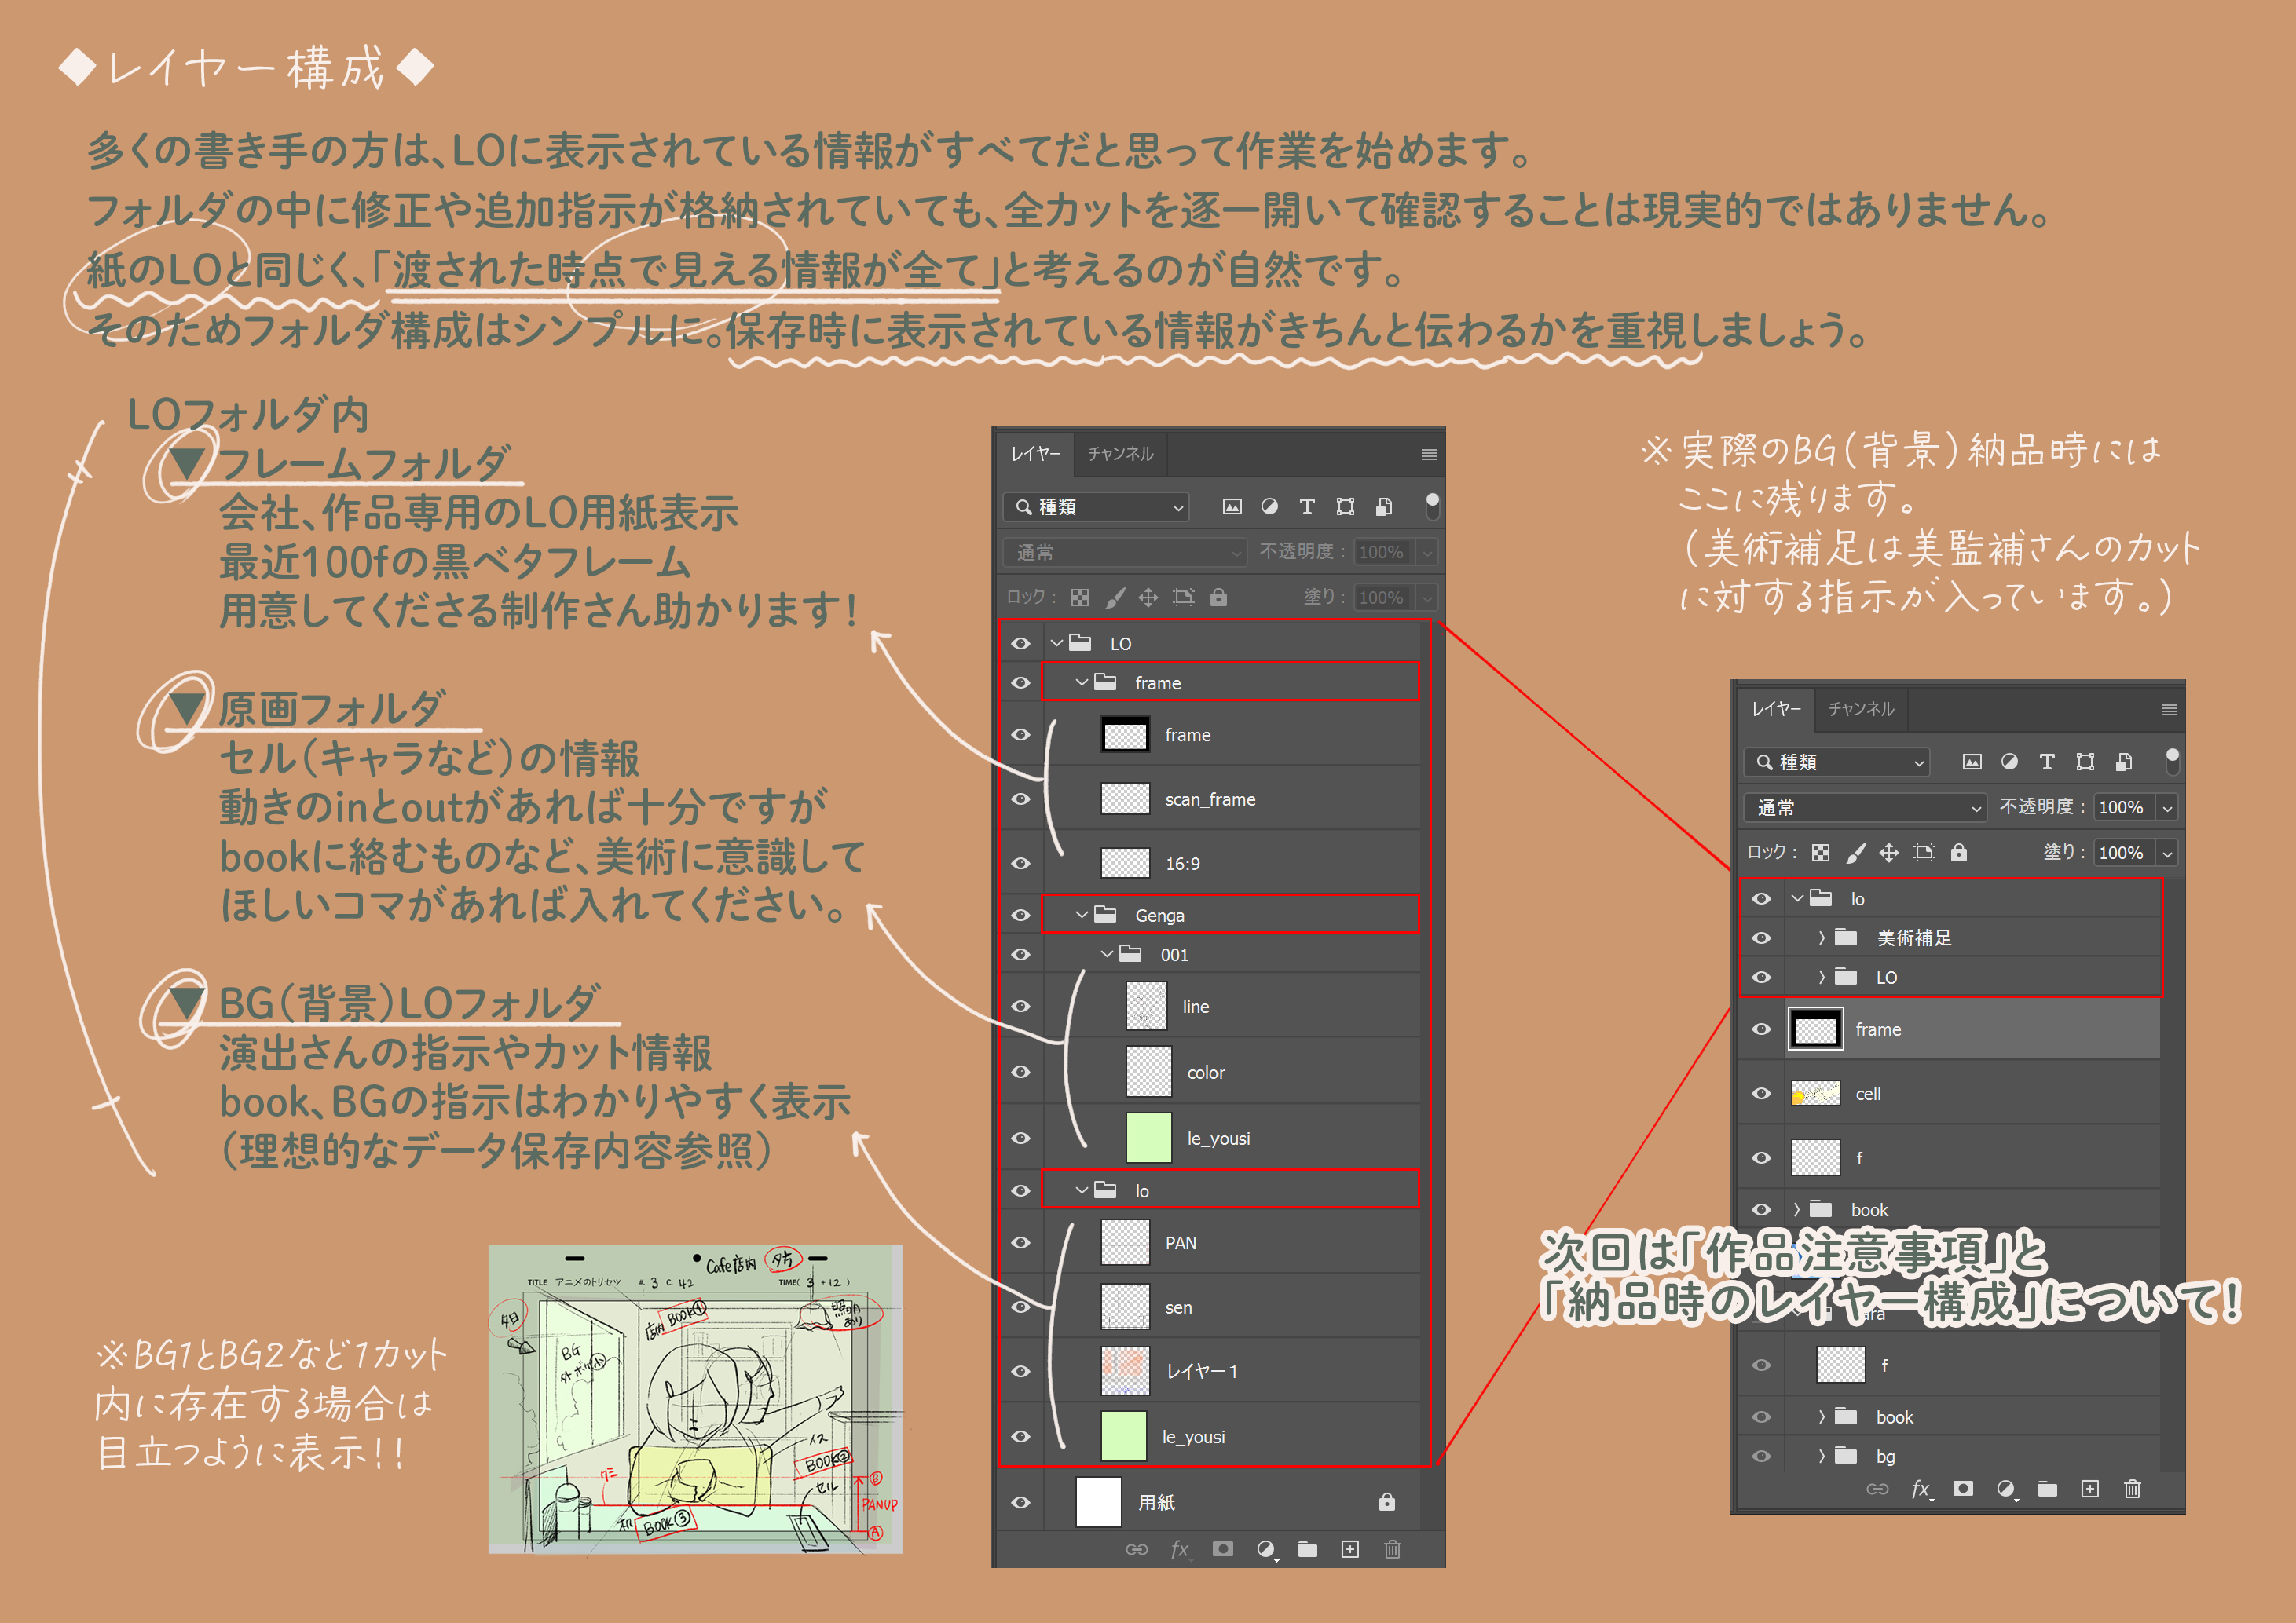This screenshot has width=2296, height=1623.
Task: Open the left layers panel hamburger menu
Action: coord(1429,455)
